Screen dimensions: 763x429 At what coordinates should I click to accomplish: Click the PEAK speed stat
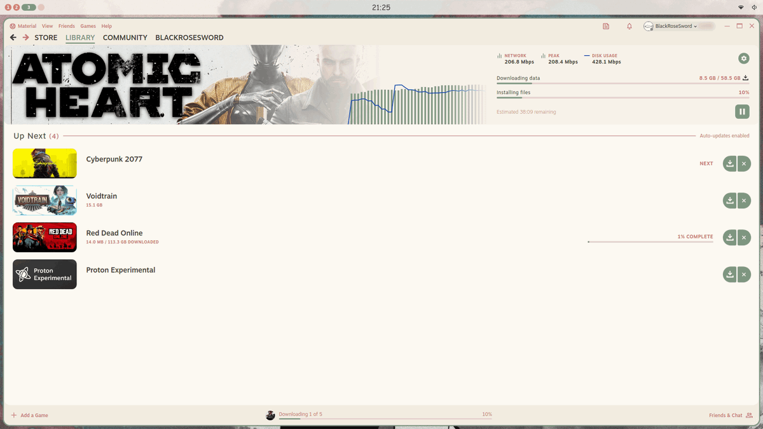click(560, 59)
